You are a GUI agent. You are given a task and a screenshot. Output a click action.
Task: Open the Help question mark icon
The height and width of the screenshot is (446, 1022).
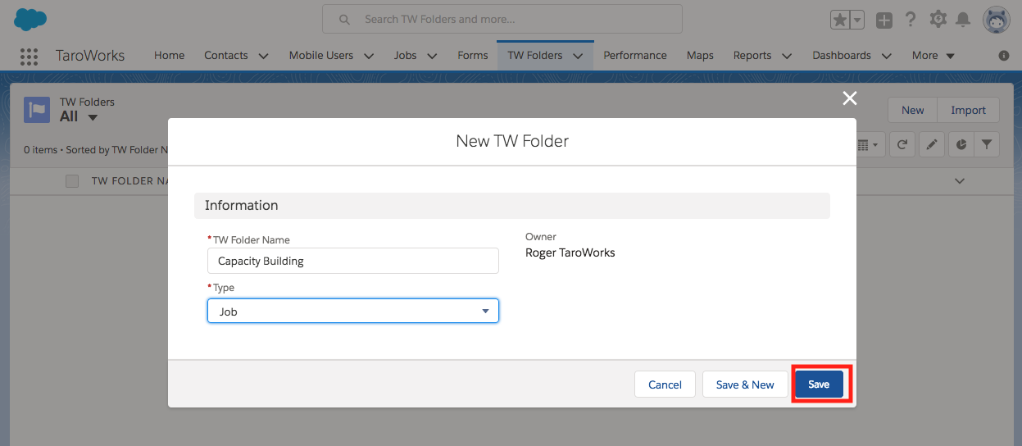[x=911, y=20]
